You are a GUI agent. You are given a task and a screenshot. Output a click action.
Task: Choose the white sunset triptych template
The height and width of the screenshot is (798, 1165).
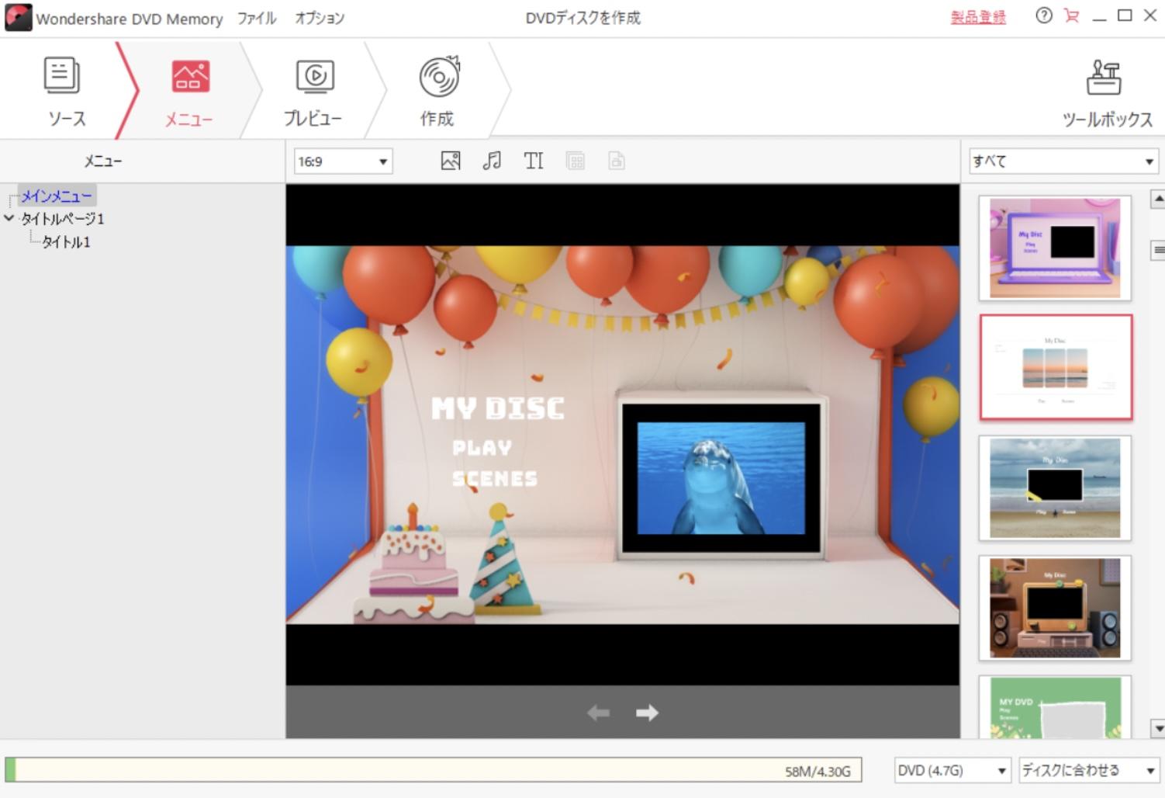click(x=1055, y=367)
